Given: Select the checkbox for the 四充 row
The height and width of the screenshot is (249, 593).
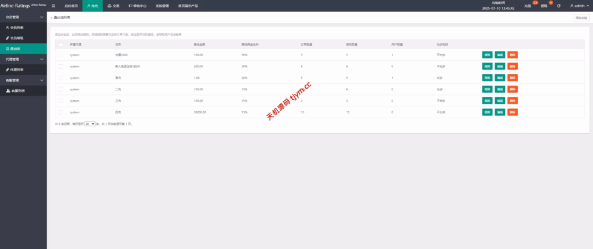Looking at the screenshot, I should (x=61, y=112).
